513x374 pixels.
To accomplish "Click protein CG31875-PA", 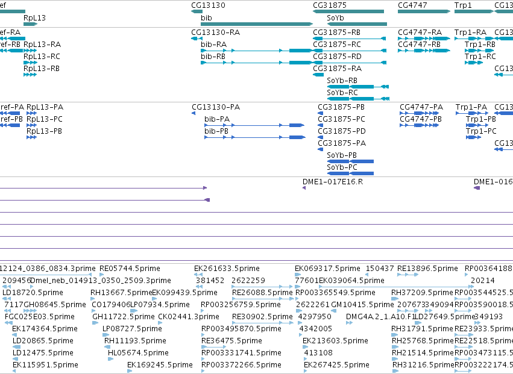I will pyautogui.click(x=342, y=143).
